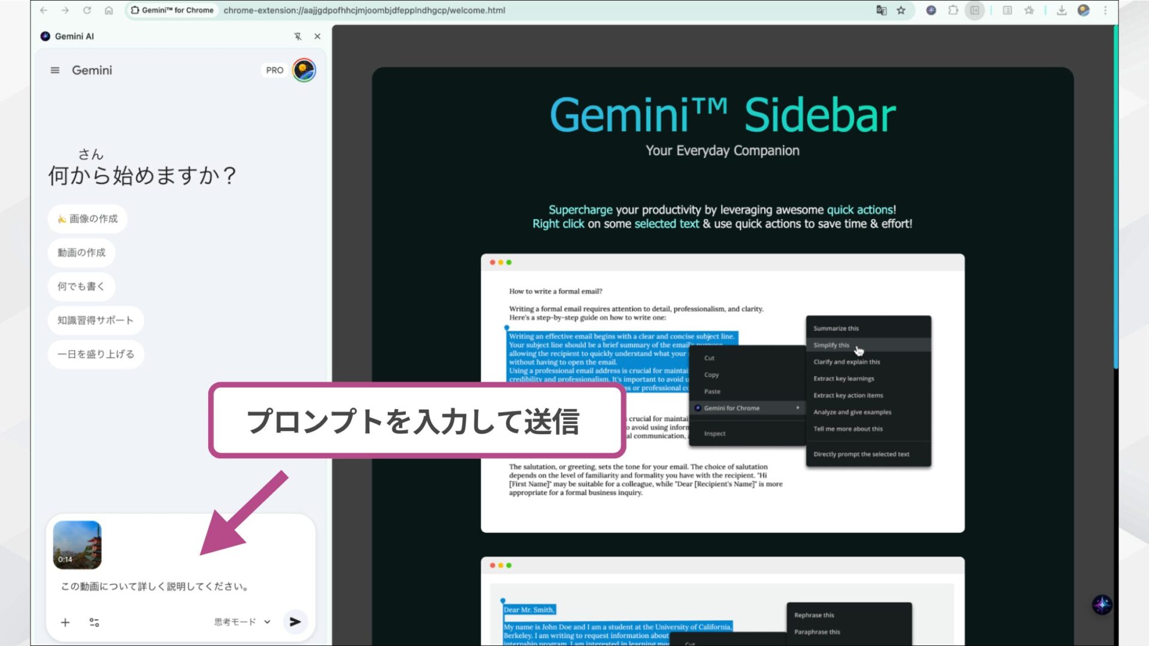Open the attachment options via plus icon
This screenshot has width=1149, height=646.
tap(65, 622)
